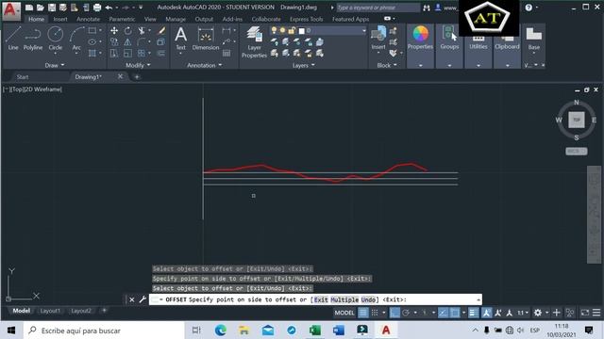Toggle 2D object snap in status bar
This screenshot has height=339, width=604.
(455, 313)
